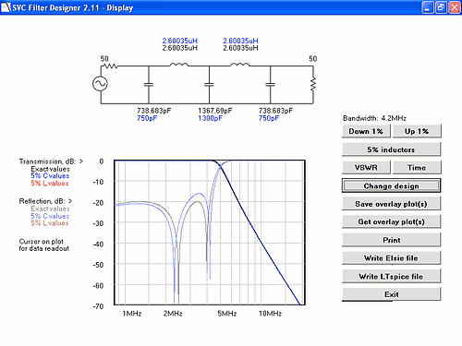Print the filter display
462x346 pixels.
pyautogui.click(x=391, y=240)
